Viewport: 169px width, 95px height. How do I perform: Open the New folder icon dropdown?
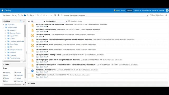(32, 15)
